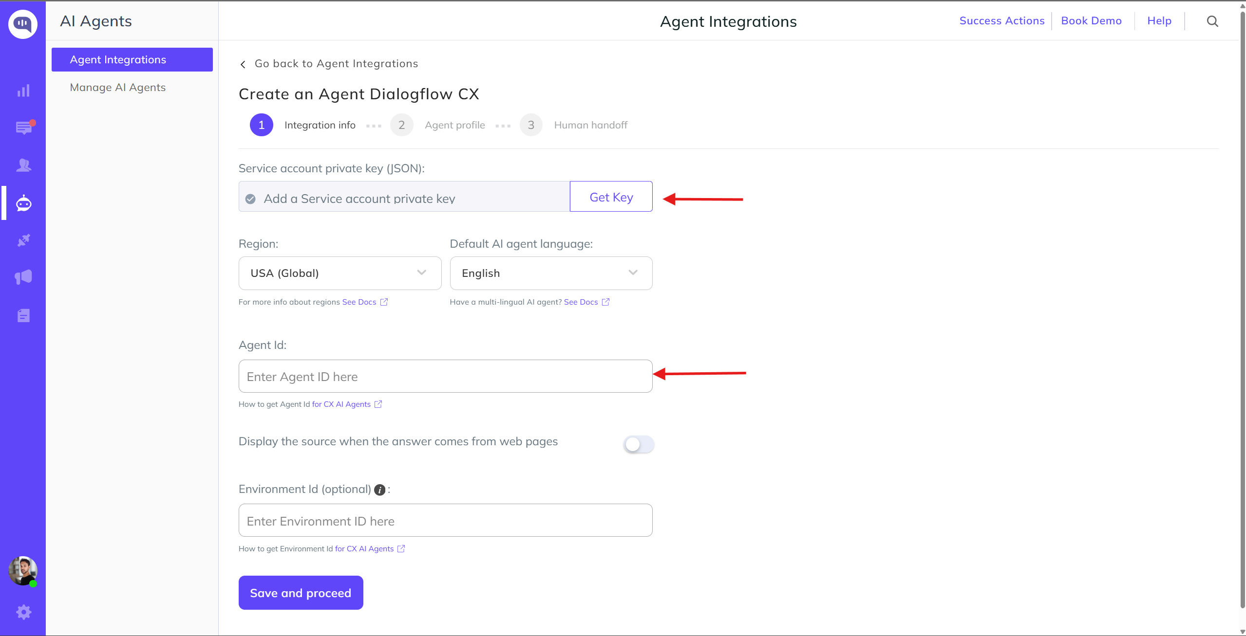Screen dimensions: 1246x636
Task: Open the AI Agents bot icon in sidebar
Action: coord(23,203)
